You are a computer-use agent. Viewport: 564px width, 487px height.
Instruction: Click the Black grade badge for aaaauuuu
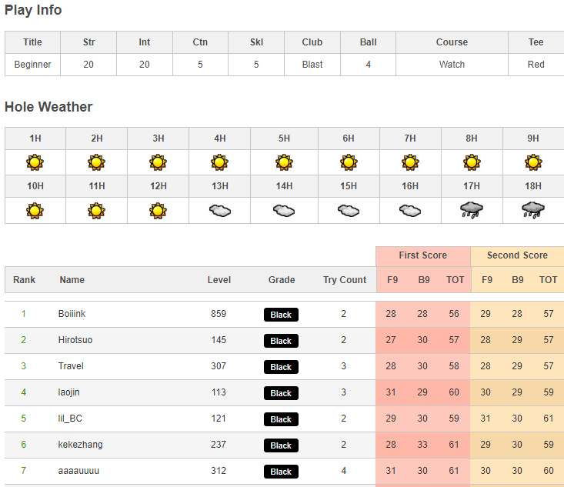point(281,472)
